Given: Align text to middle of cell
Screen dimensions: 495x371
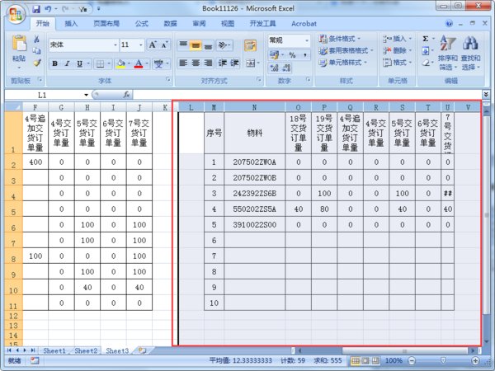Looking at the screenshot, I should (x=196, y=45).
